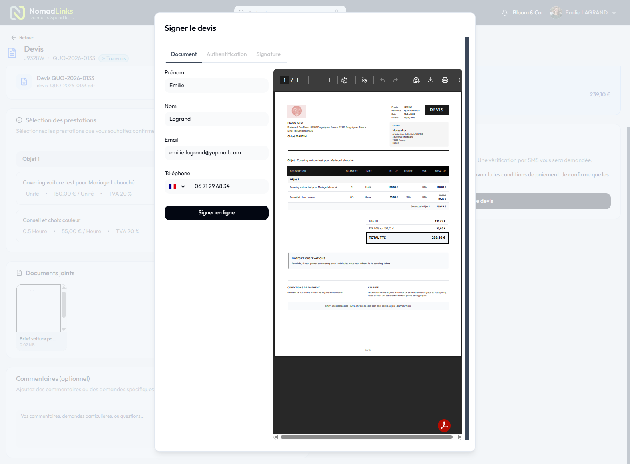Select Covering voiture test prestation card
630x464 pixels.
pos(85,188)
